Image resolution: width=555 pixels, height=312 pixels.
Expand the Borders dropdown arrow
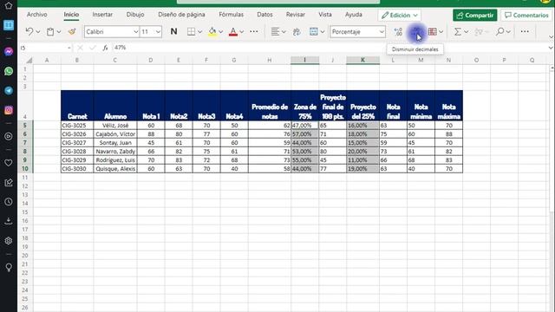tap(200, 32)
